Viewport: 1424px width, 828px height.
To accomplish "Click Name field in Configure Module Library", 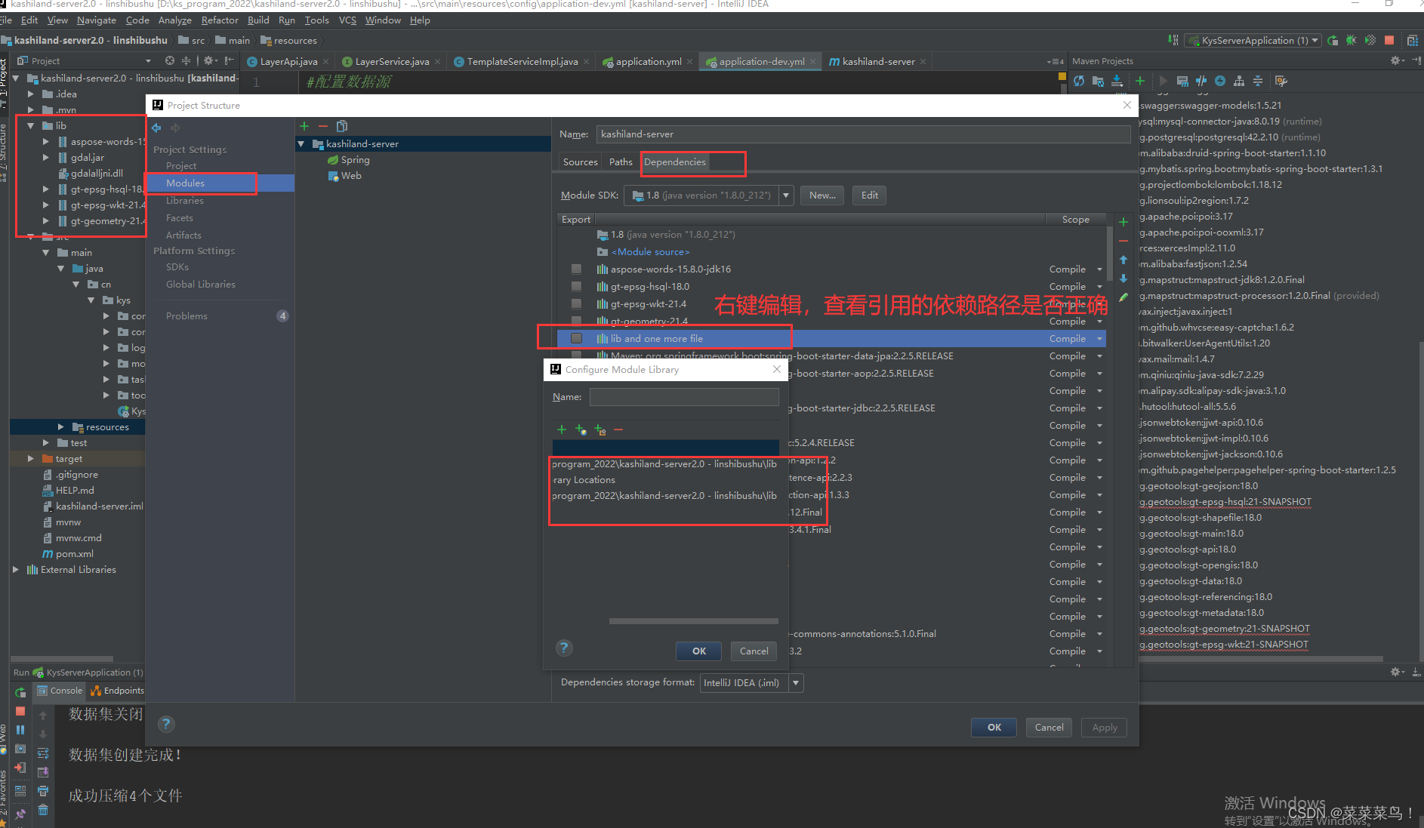I will [684, 397].
